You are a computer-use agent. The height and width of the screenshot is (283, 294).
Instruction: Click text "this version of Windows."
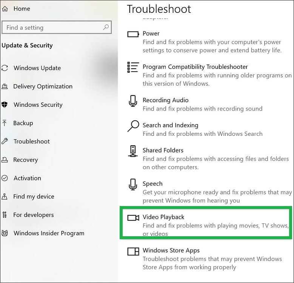coord(176,84)
